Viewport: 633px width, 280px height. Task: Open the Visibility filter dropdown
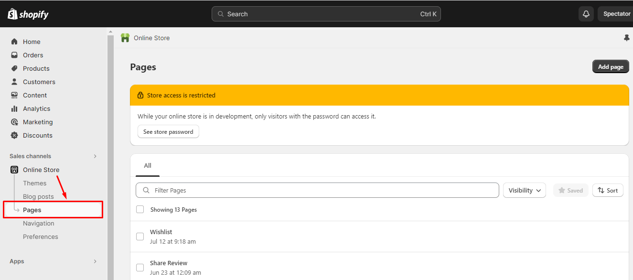point(524,190)
